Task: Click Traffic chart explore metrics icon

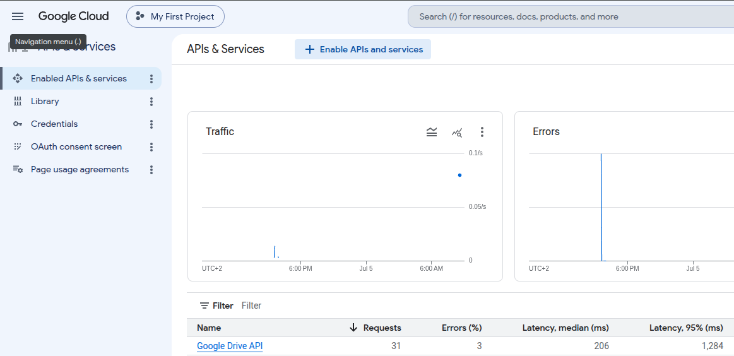Action: click(458, 132)
